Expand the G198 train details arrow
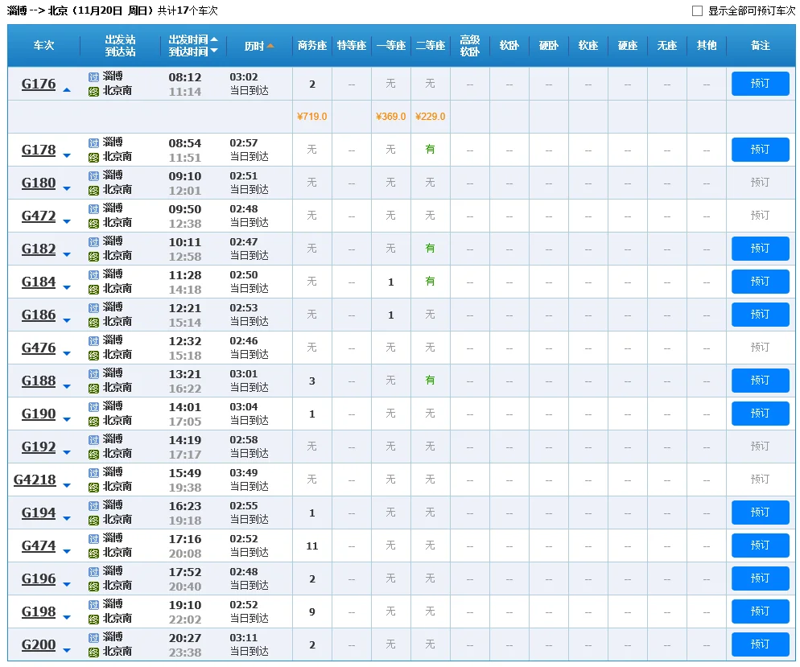800x667 pixels. click(x=67, y=618)
